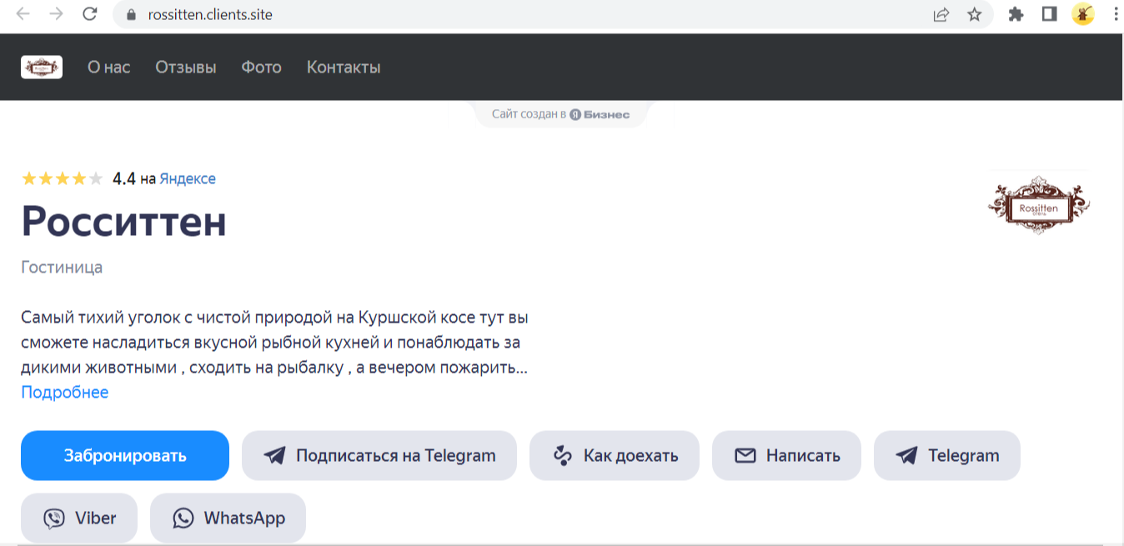
Task: Open the browser side panel
Action: pos(1049,14)
